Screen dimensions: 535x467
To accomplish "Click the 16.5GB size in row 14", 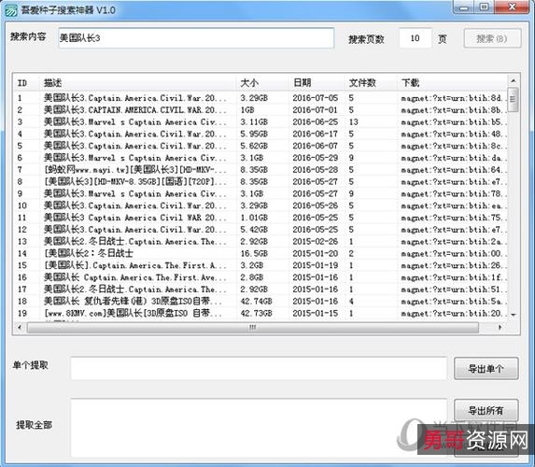I will click(254, 253).
